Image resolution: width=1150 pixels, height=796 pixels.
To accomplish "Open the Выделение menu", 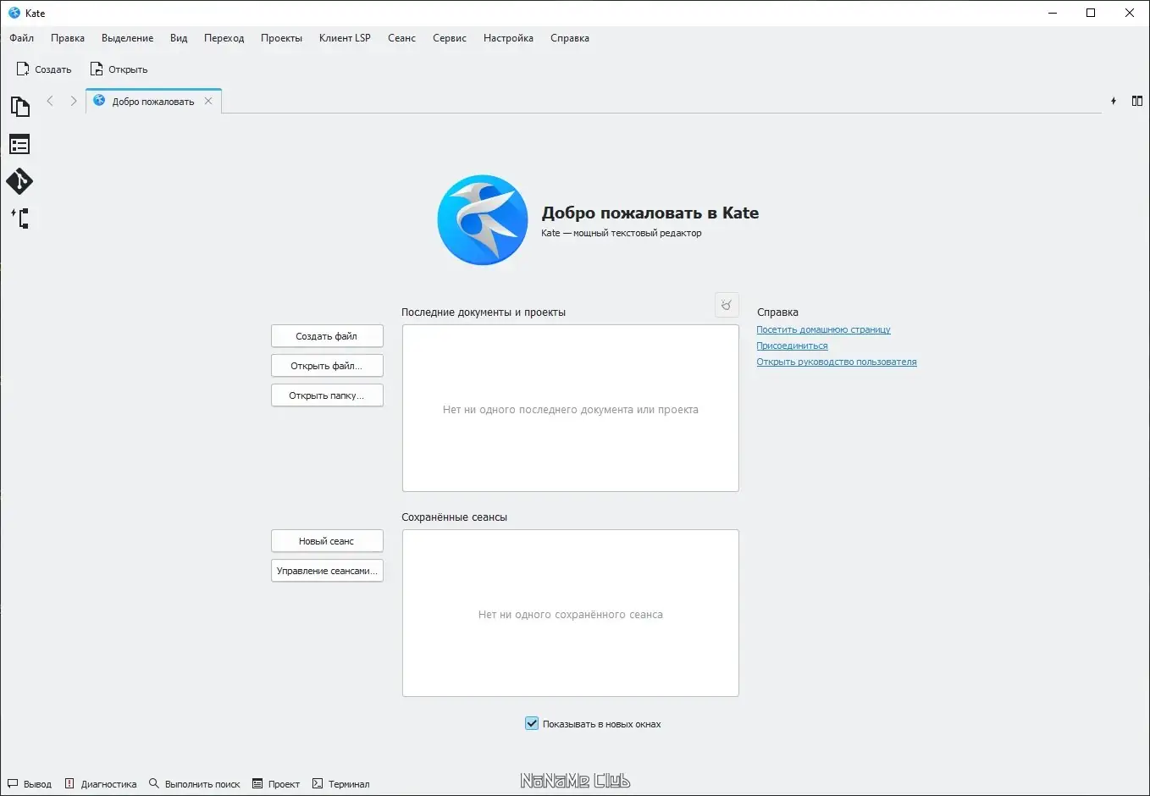I will point(128,38).
